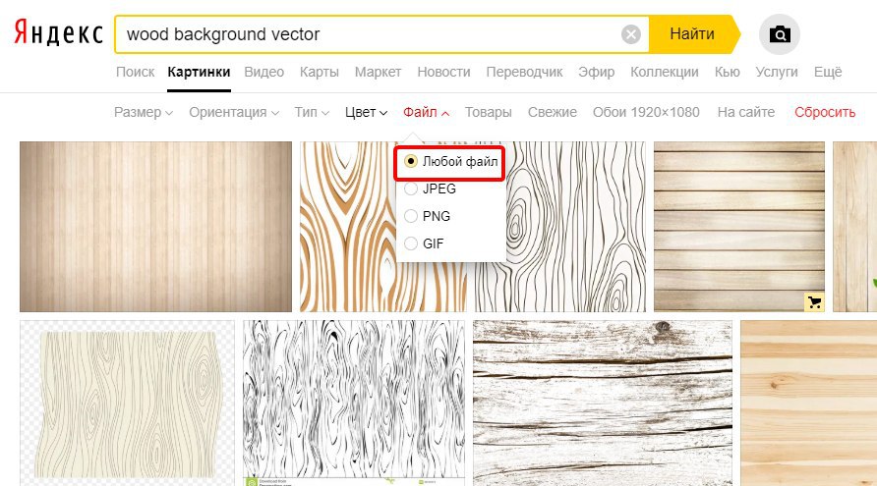Click the Сбросить reset filters link

(825, 112)
